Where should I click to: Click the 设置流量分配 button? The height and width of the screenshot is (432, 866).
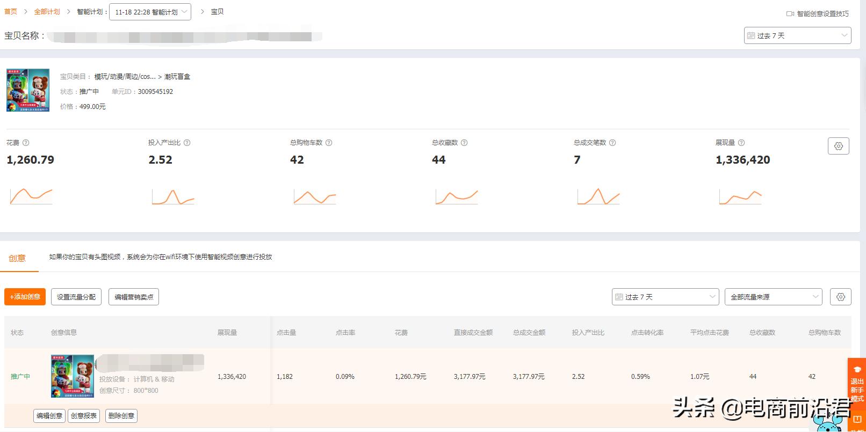[x=76, y=297]
